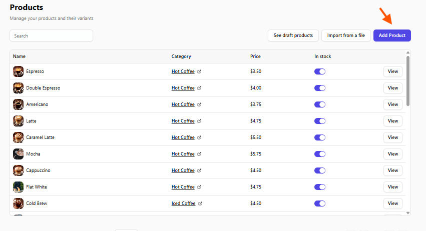The image size is (426, 231).
Task: View the Double Espresso product
Action: 393,88
